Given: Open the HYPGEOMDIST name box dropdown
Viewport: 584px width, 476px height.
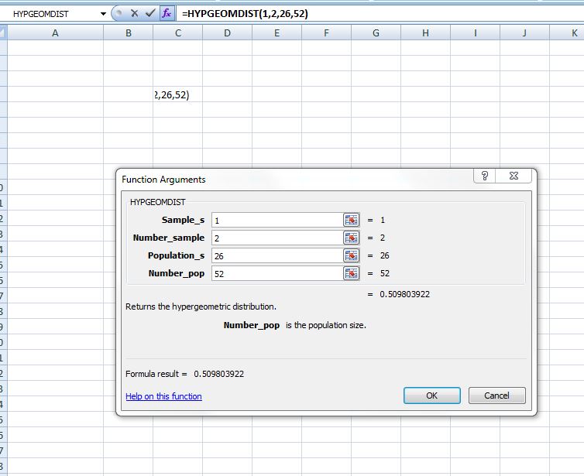Looking at the screenshot, I should [x=104, y=14].
